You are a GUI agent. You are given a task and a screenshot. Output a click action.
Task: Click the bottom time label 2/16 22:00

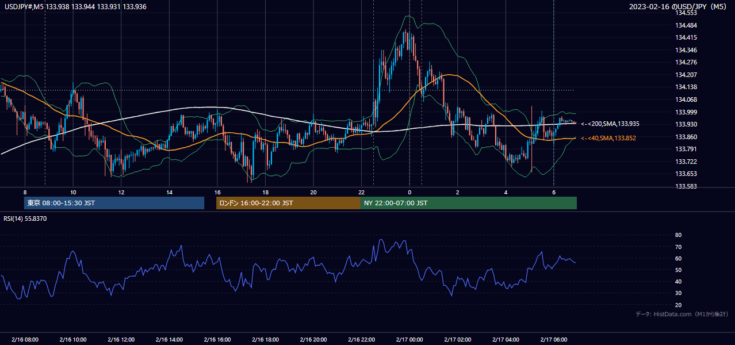click(361, 339)
